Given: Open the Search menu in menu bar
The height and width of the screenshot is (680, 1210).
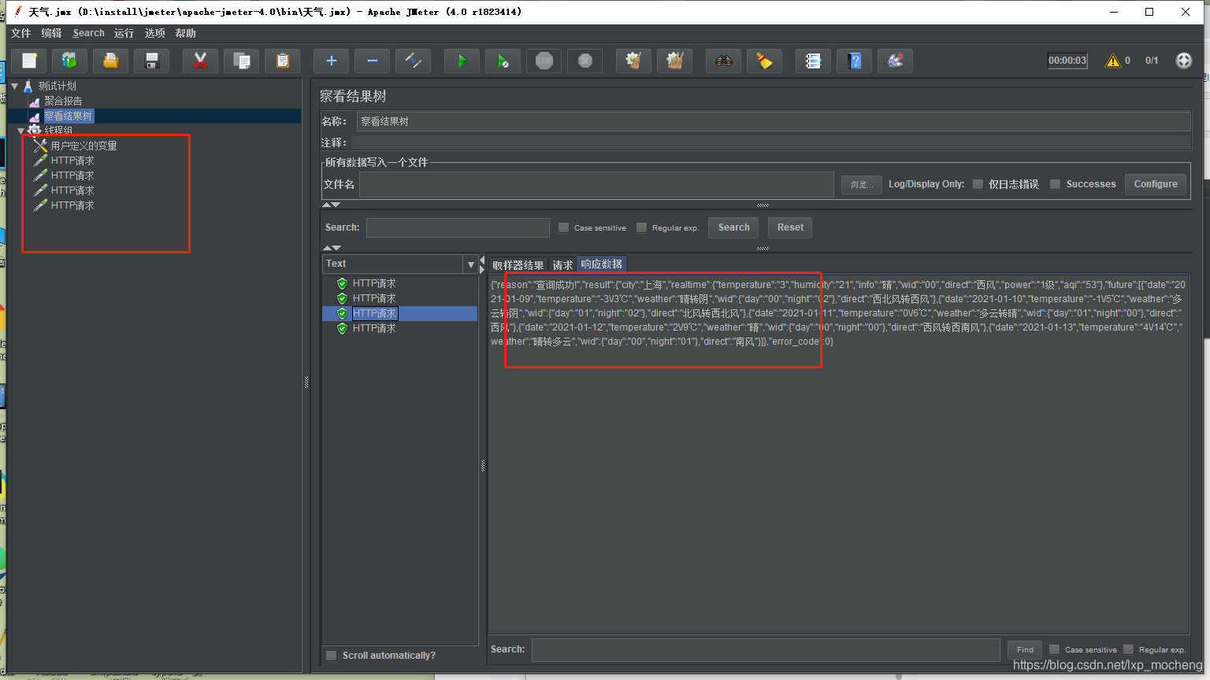Looking at the screenshot, I should point(88,33).
